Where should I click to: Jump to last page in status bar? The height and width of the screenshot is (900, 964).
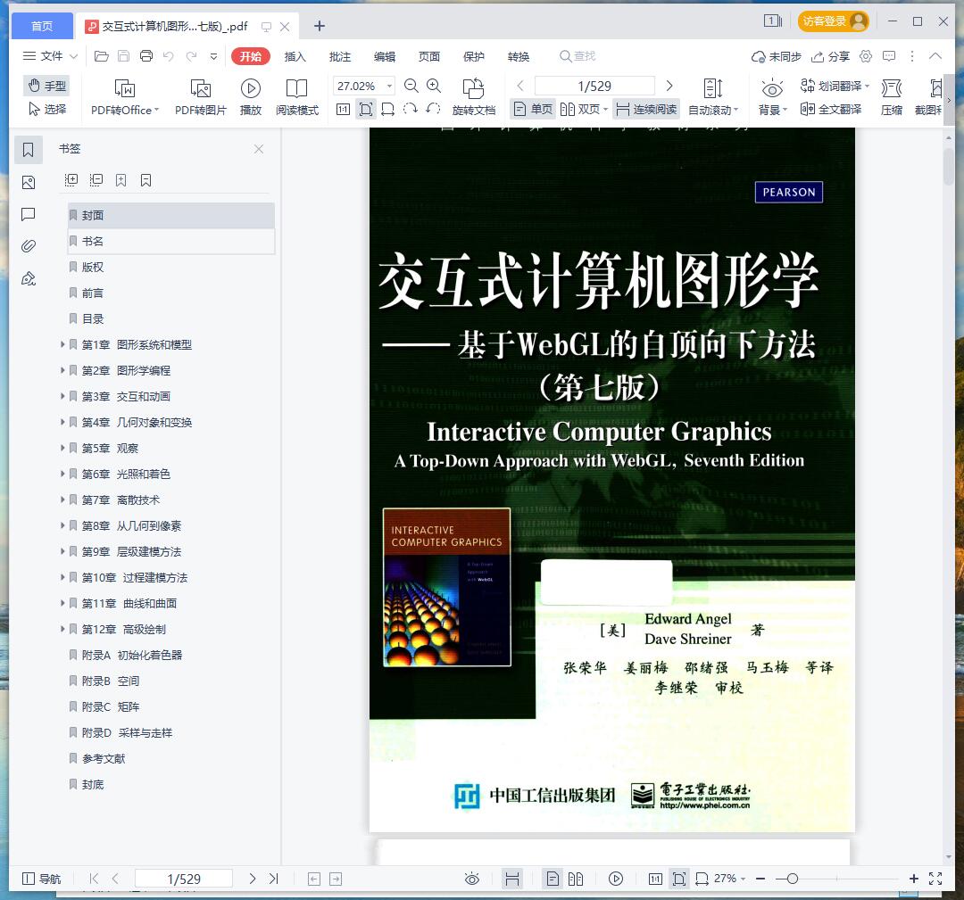(274, 879)
